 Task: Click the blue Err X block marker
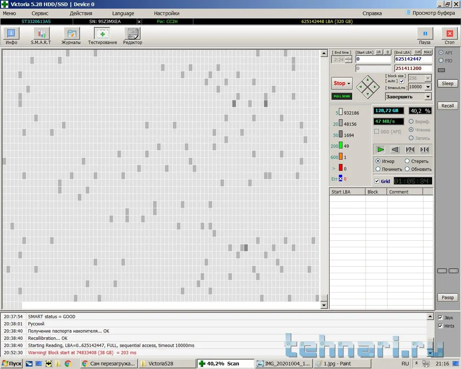[340, 179]
